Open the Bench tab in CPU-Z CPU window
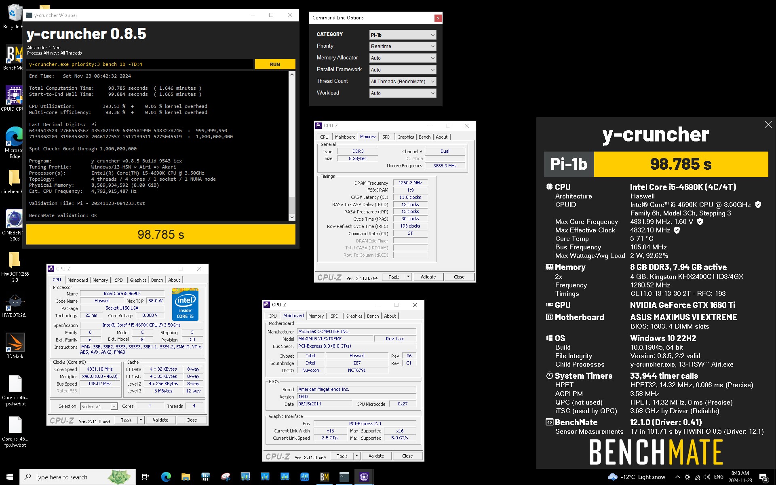Screen dimensions: 776x485 coord(157,280)
